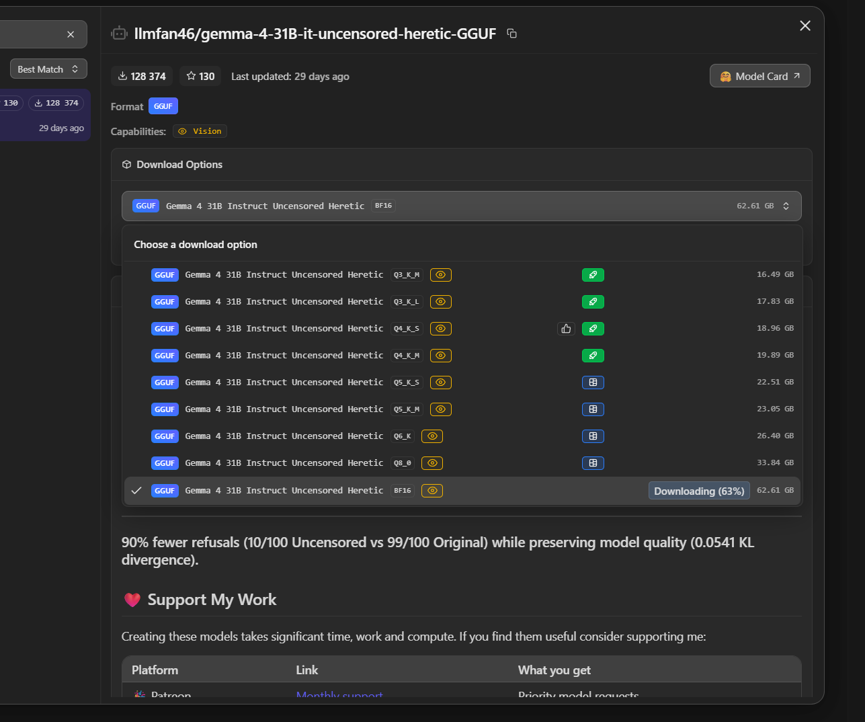
Task: Select the Q5_K_S 22.51 GB download option
Action: click(462, 383)
